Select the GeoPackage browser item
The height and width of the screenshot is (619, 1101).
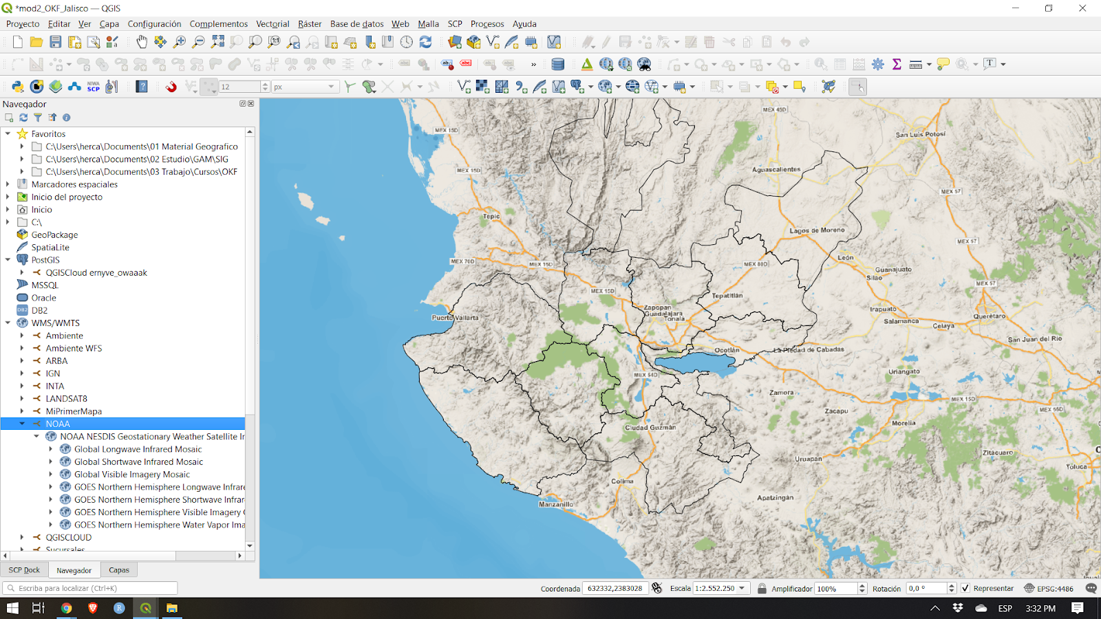54,235
